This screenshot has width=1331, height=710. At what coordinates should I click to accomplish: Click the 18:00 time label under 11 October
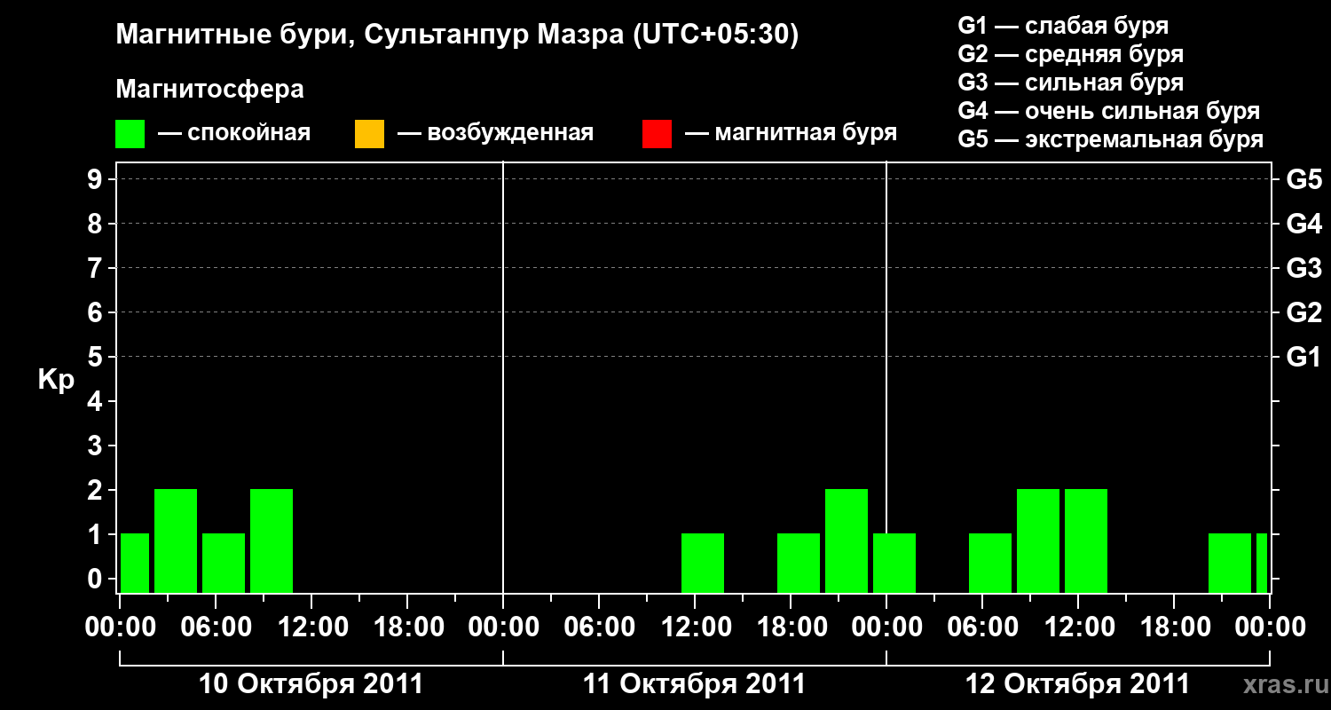(x=791, y=627)
